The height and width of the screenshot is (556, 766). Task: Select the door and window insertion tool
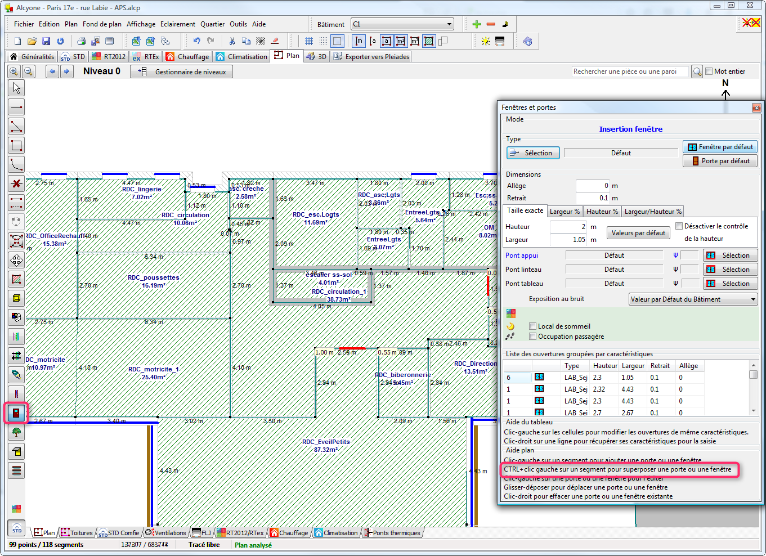[16, 413]
